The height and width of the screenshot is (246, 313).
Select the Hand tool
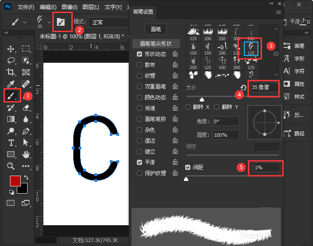pos(26,154)
